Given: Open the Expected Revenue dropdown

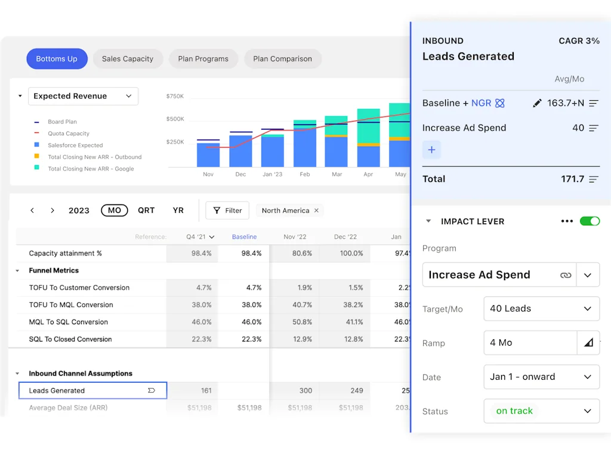Looking at the screenshot, I should [x=83, y=96].
